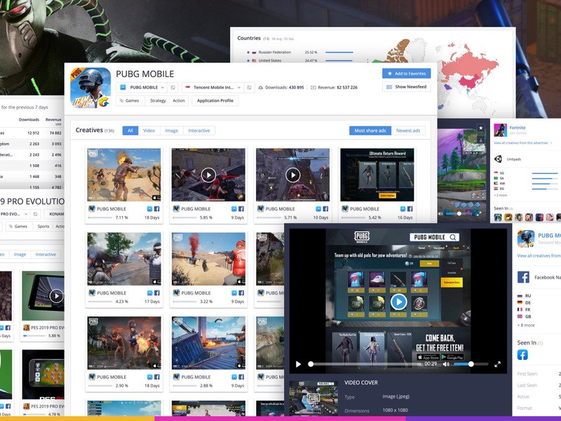Expand the + 2 more countries in Fortnite panel

(x=501, y=195)
